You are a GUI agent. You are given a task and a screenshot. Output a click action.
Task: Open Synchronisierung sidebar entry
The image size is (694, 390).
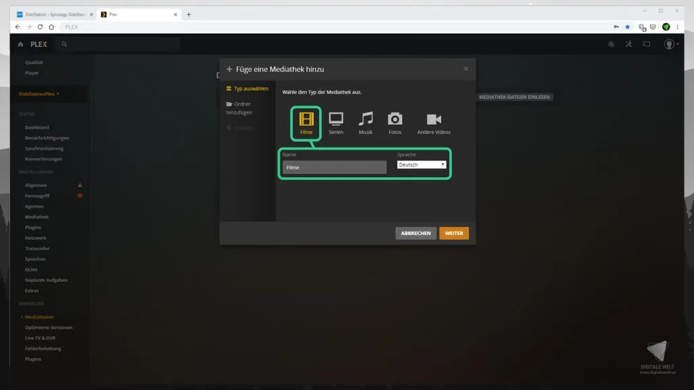[44, 148]
